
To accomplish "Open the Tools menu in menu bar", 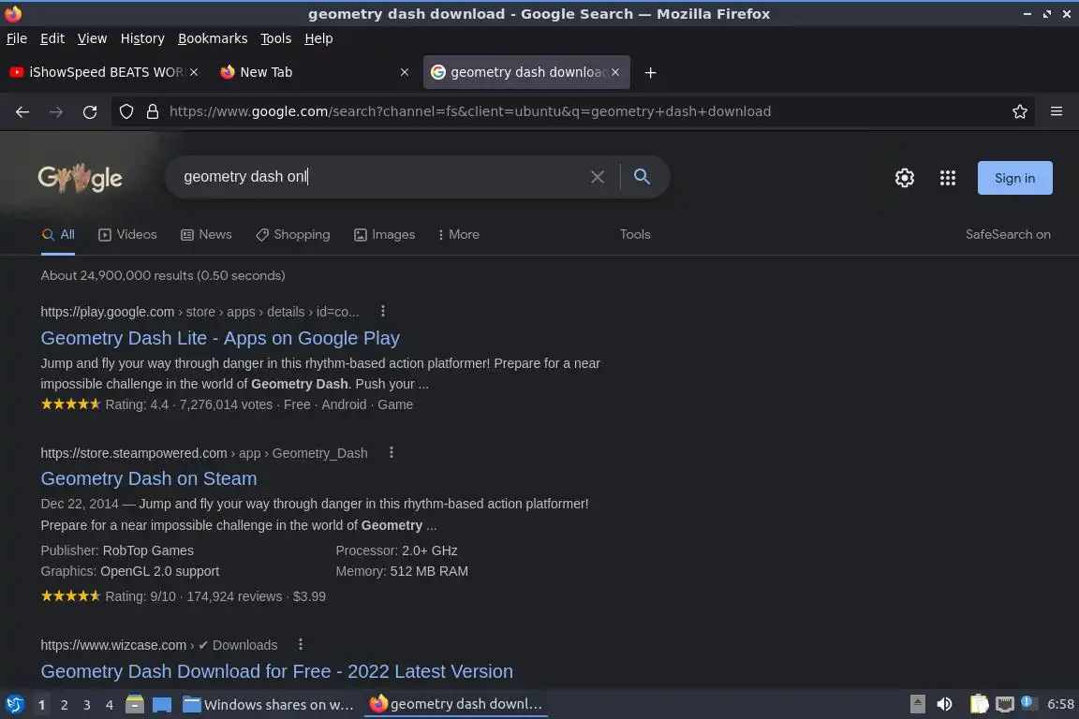I will pos(276,38).
